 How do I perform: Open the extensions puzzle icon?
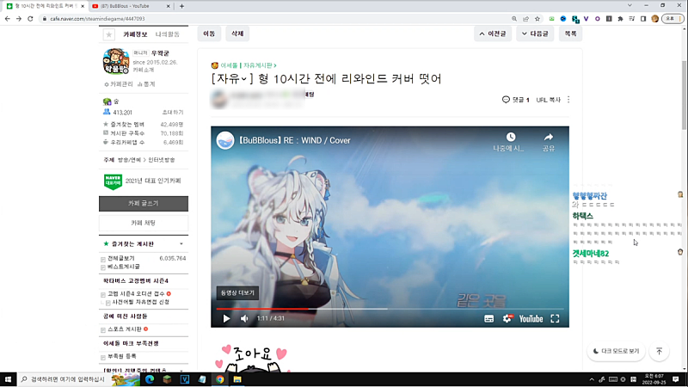point(620,19)
